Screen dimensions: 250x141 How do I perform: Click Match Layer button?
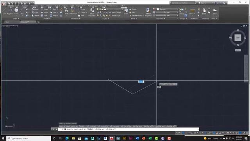(114, 16)
